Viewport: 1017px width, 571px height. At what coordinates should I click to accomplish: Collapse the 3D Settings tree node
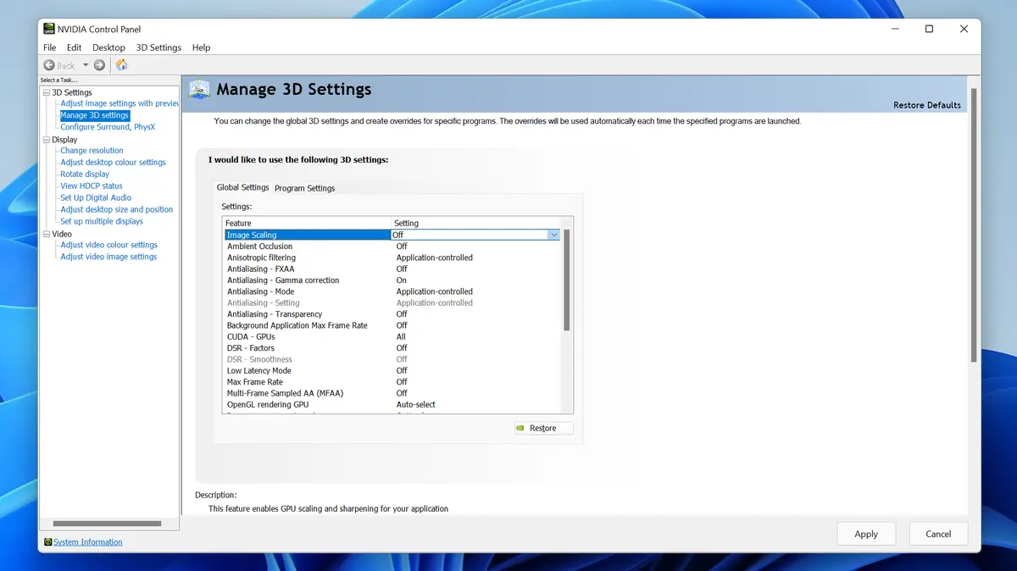pos(46,92)
